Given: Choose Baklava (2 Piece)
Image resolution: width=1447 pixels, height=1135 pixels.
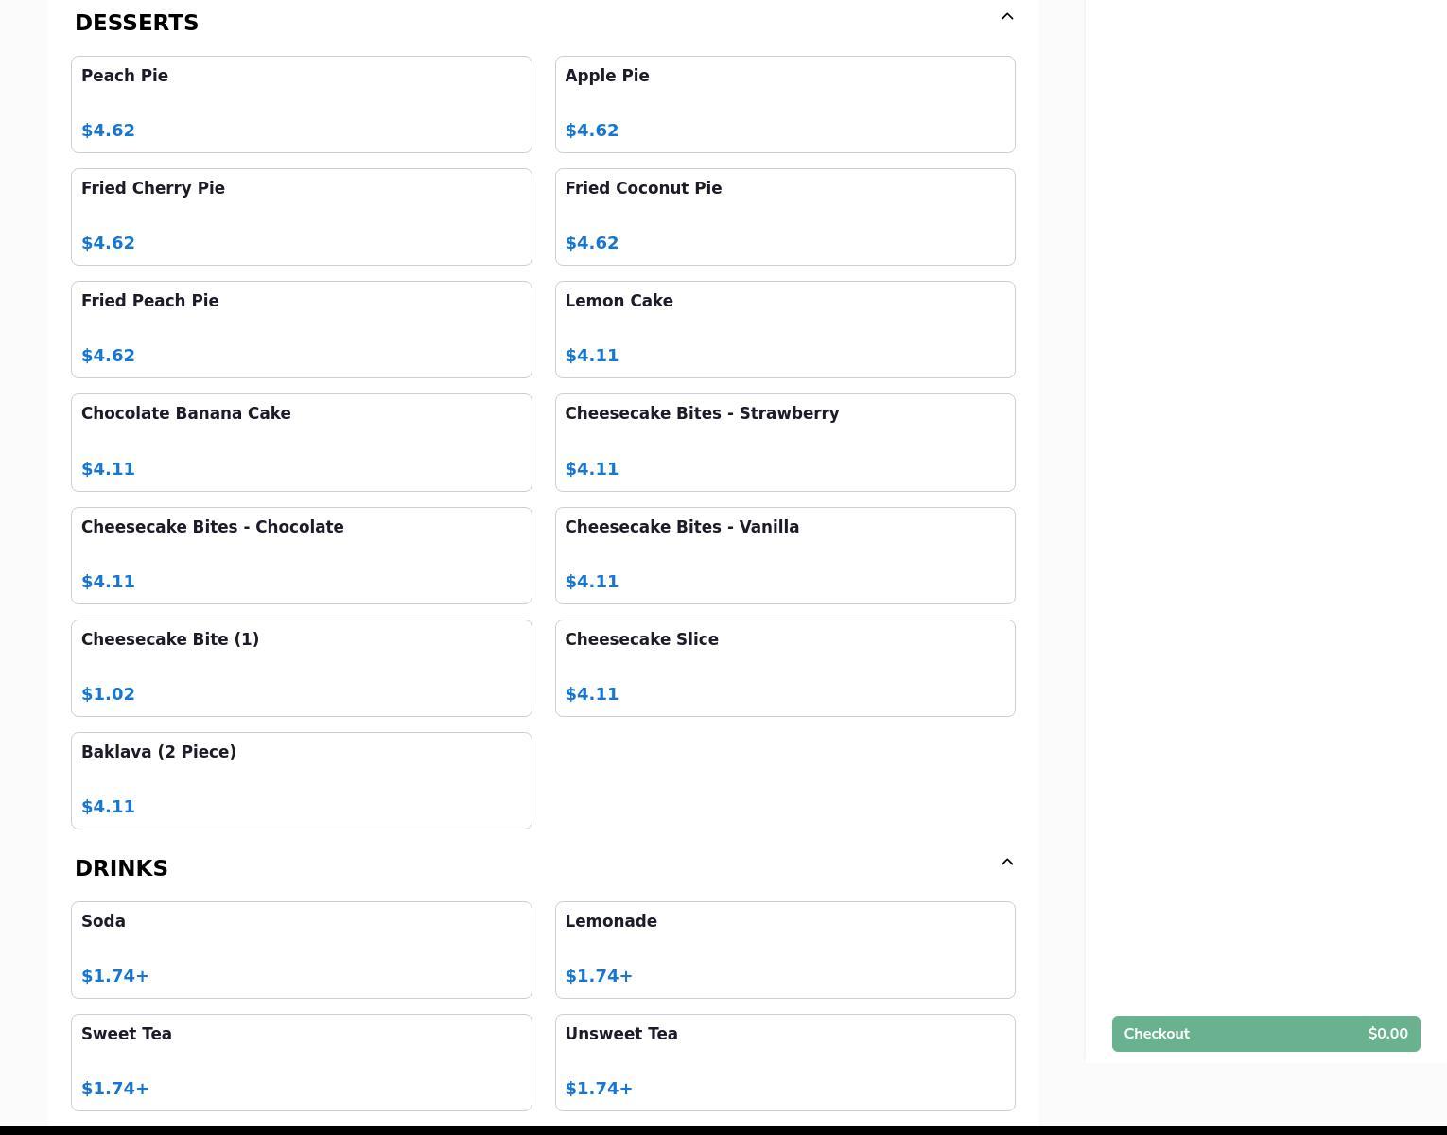Looking at the screenshot, I should (301, 780).
